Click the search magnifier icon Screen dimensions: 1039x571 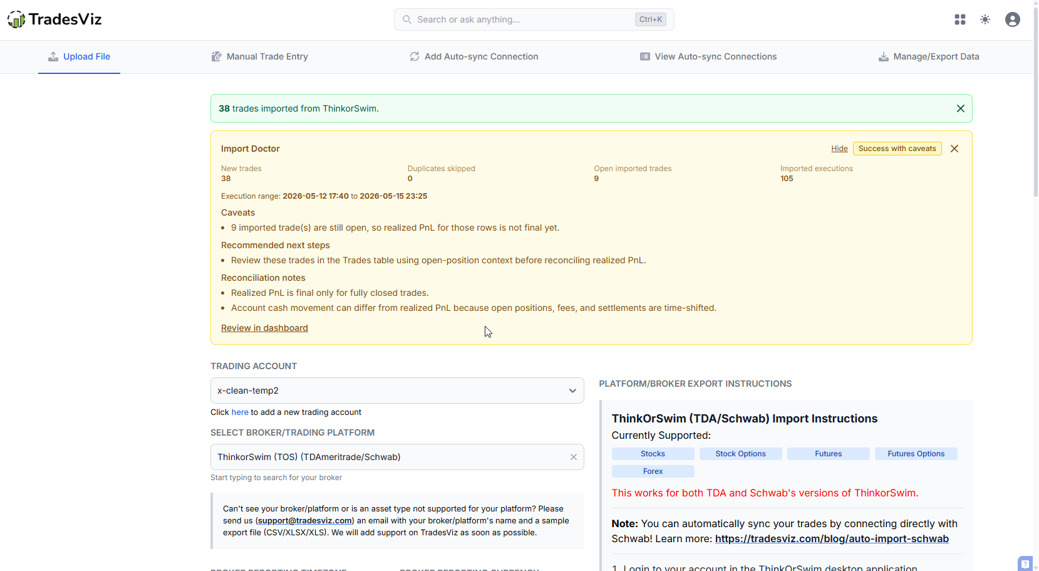[407, 19]
